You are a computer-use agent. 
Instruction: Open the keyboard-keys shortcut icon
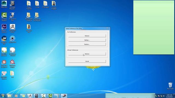click(4, 75)
